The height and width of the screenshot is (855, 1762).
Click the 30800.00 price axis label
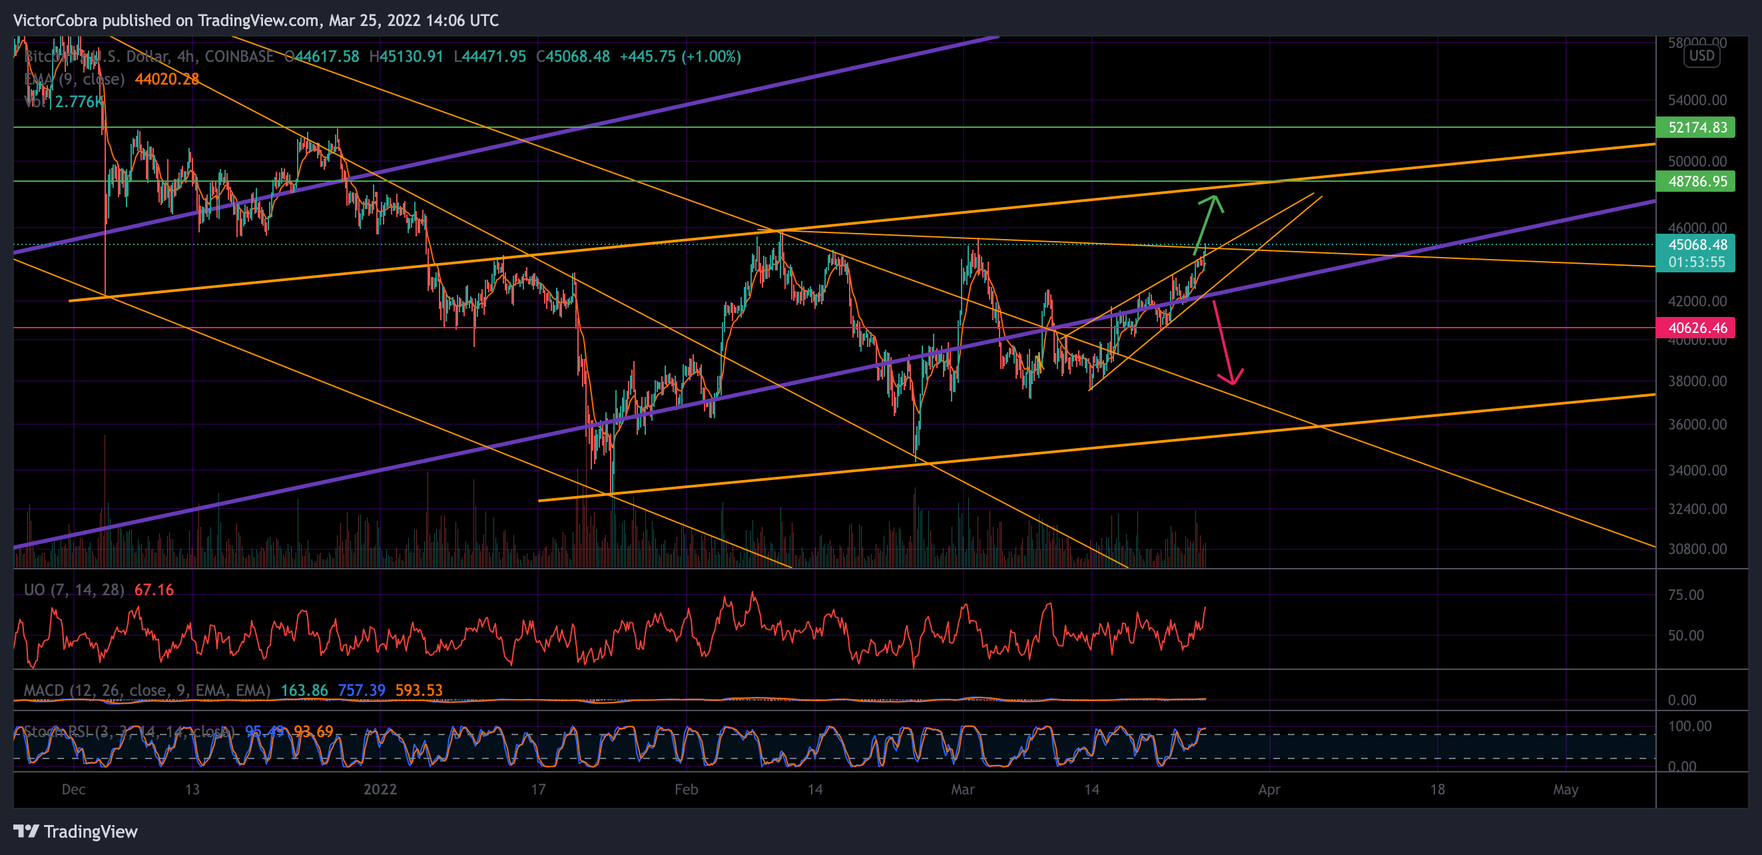tap(1697, 549)
